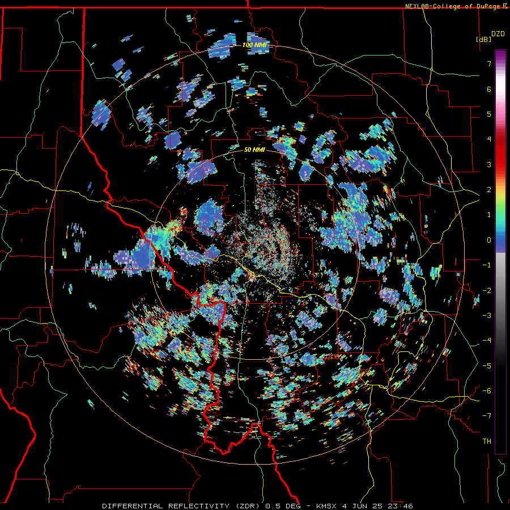This screenshot has width=510, height=510.
Task: Click the 7 value on the scale
Action: (x=489, y=63)
